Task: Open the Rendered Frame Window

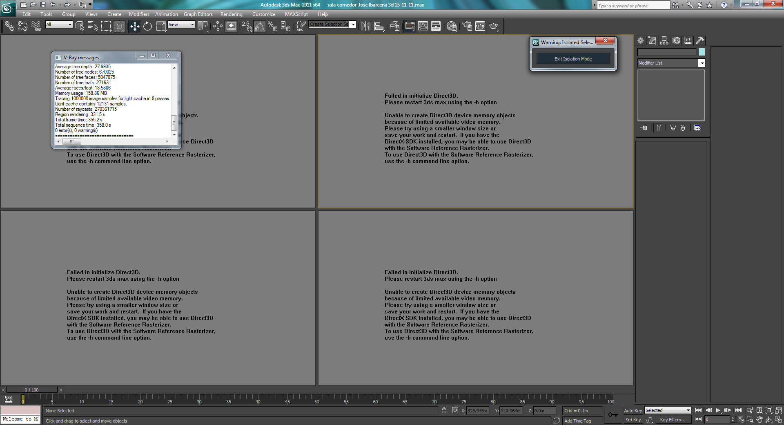Action: pos(480,26)
